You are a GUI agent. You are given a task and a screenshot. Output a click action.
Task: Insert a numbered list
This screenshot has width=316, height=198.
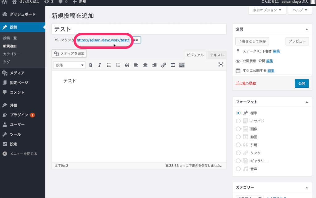[x=118, y=65]
